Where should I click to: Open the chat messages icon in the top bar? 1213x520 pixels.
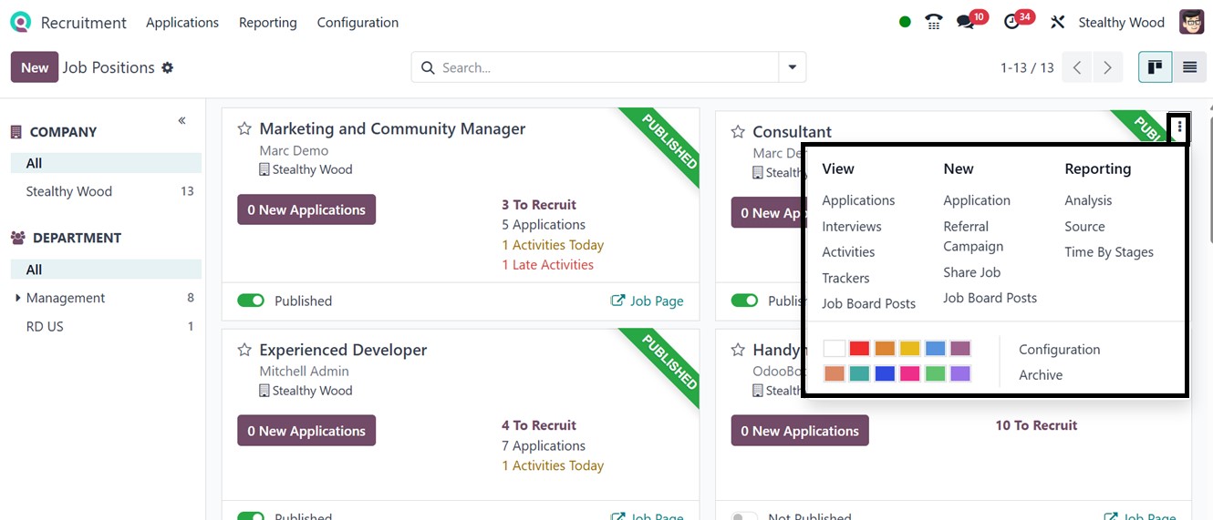[x=966, y=22]
